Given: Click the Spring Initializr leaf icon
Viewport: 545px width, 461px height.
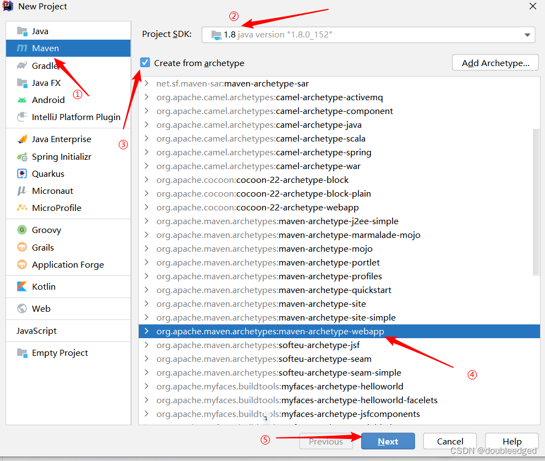Looking at the screenshot, I should click(x=22, y=157).
